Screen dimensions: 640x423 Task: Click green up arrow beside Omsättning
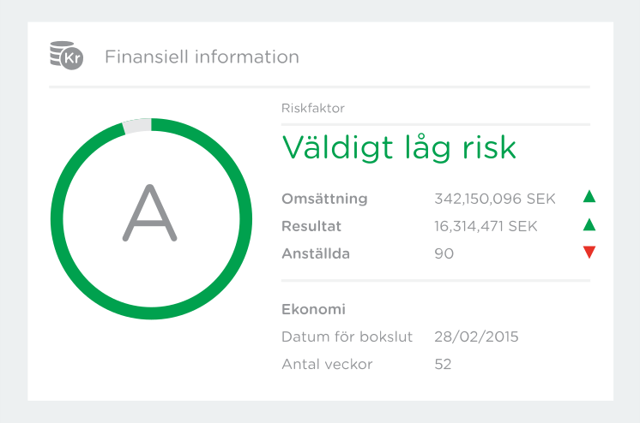[x=589, y=197]
